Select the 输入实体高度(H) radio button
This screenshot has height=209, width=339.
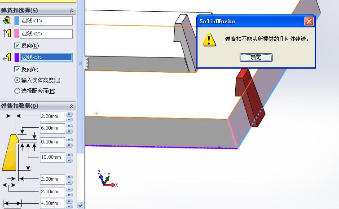click(x=17, y=80)
